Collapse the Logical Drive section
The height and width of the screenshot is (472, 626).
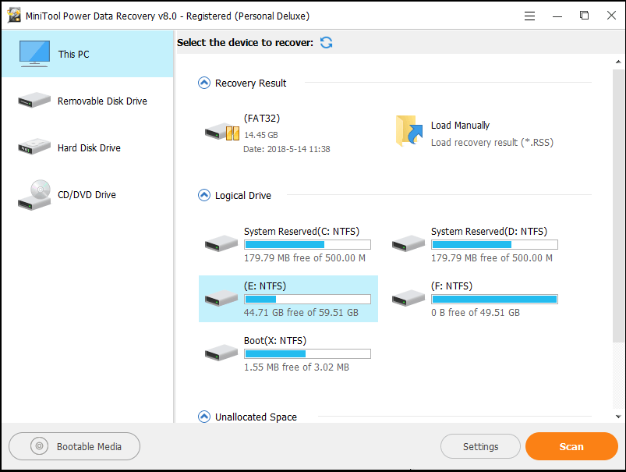click(204, 195)
